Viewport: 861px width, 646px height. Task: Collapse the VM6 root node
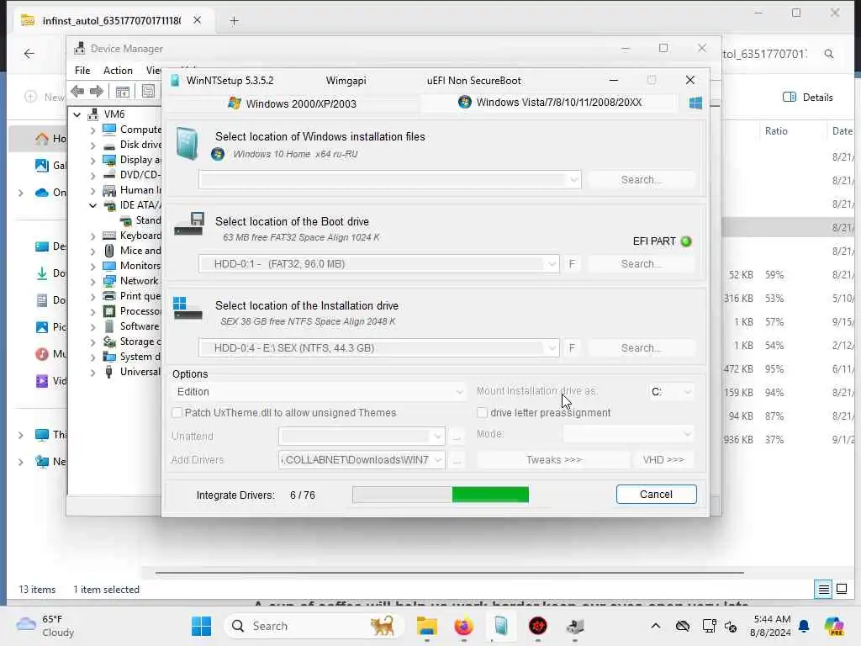(77, 114)
